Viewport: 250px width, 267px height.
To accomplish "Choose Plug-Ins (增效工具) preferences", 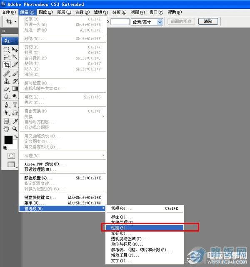I will coord(145,255).
